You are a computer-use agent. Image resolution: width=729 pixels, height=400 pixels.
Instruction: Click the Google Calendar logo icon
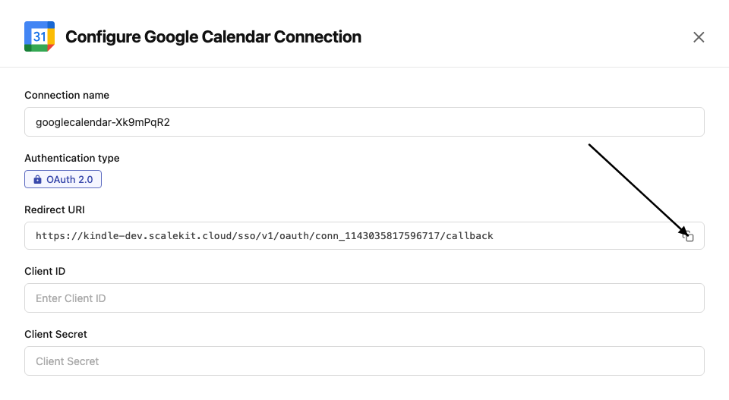pyautogui.click(x=39, y=36)
